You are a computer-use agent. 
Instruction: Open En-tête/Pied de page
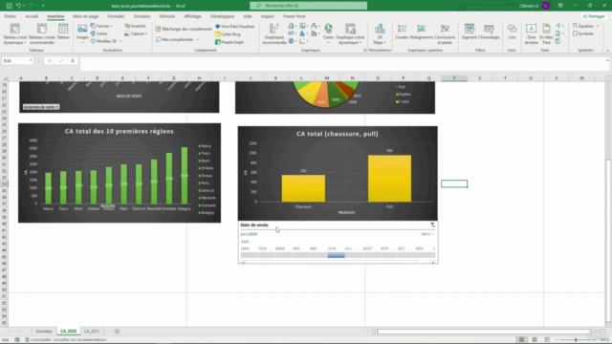(x=546, y=33)
